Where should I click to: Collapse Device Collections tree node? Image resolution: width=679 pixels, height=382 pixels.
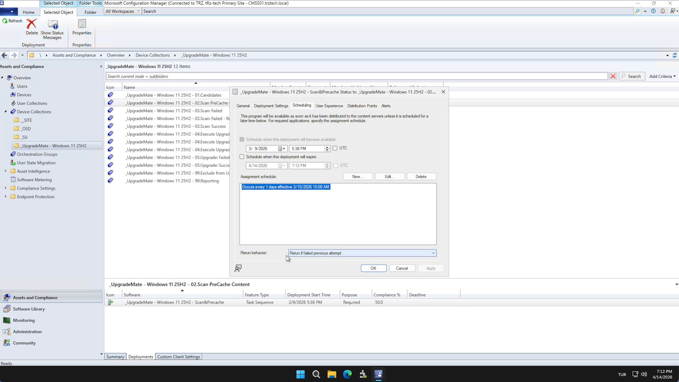[6, 111]
